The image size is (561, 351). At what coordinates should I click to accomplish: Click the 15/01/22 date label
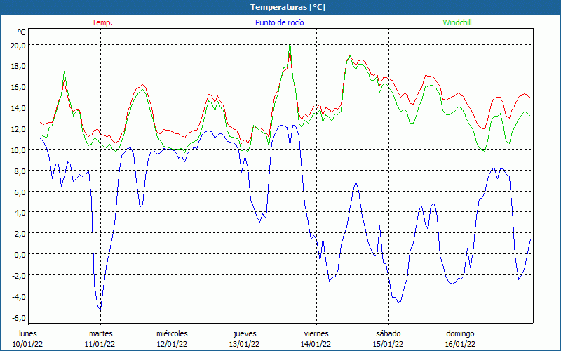[x=388, y=344]
